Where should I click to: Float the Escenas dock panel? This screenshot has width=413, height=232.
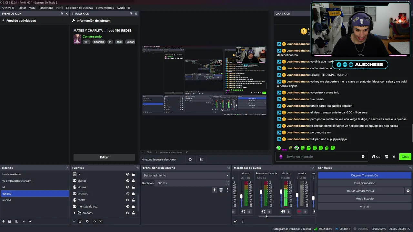tap(67, 168)
